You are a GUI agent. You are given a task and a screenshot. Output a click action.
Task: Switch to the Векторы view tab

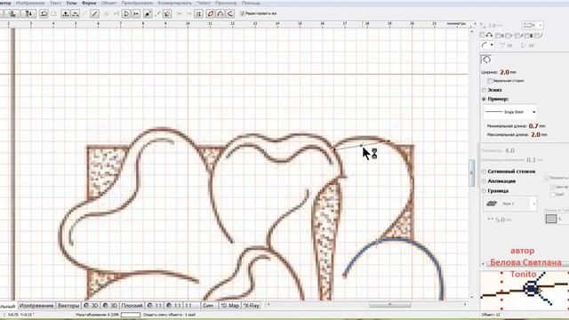coord(68,306)
